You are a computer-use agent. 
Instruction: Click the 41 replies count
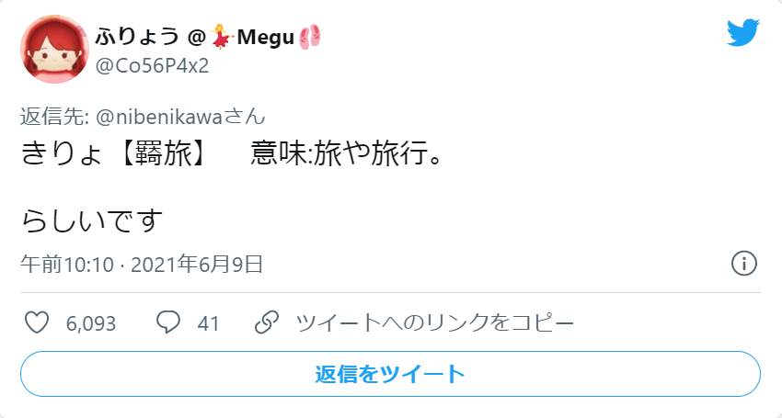pyautogui.click(x=209, y=324)
